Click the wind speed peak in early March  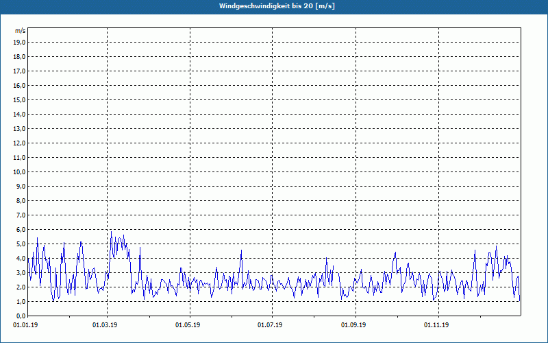coord(111,231)
